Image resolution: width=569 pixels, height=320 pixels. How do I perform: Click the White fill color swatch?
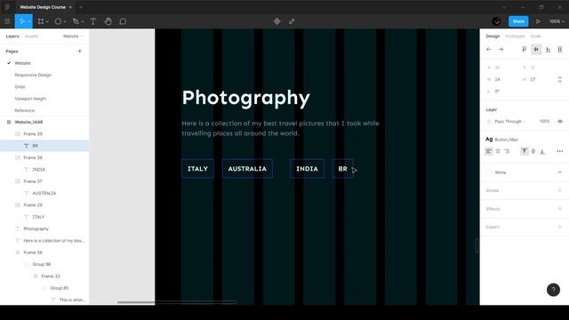[489, 172]
